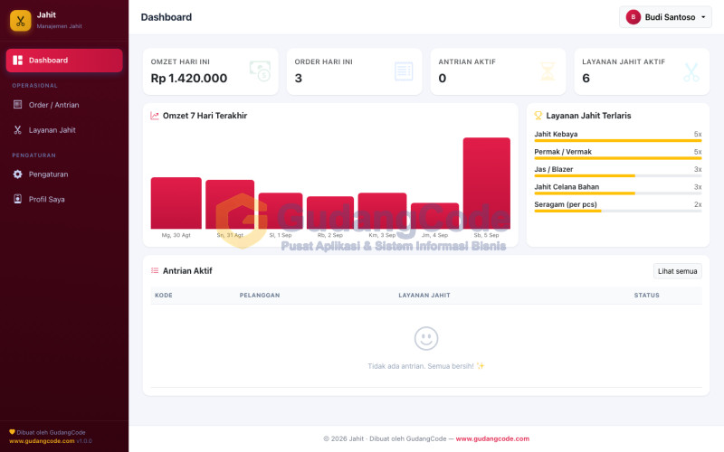This screenshot has width=724, height=452.
Task: Click the red B avatar circle
Action: [x=633, y=17]
